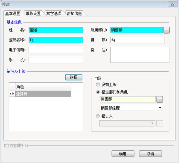Click the 备注 text area
This screenshot has width=179, height=163.
click(x=140, y=55)
